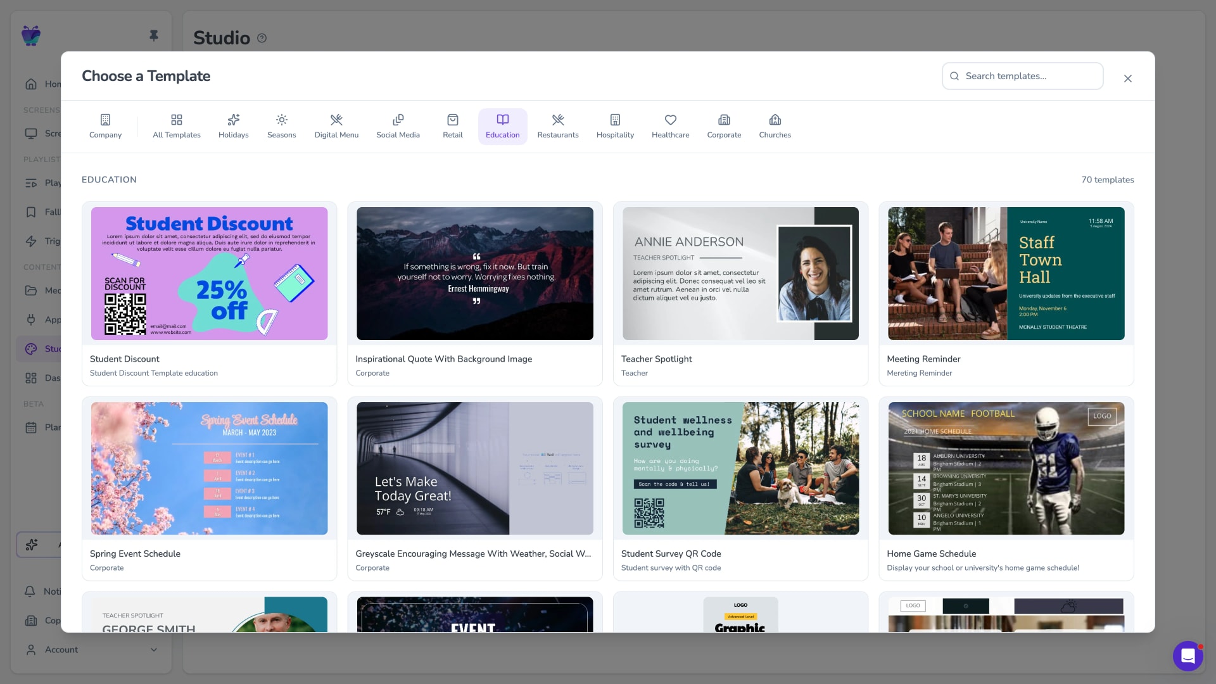
Task: Click the Teacher Spotlight title text
Action: tap(657, 359)
